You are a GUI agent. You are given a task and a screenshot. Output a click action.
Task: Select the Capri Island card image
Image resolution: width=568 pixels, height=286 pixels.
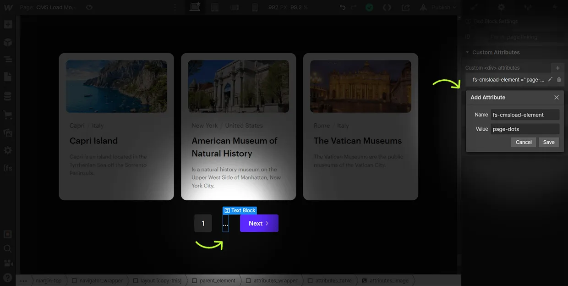point(116,86)
